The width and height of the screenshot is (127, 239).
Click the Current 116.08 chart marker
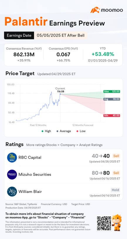point(60,94)
